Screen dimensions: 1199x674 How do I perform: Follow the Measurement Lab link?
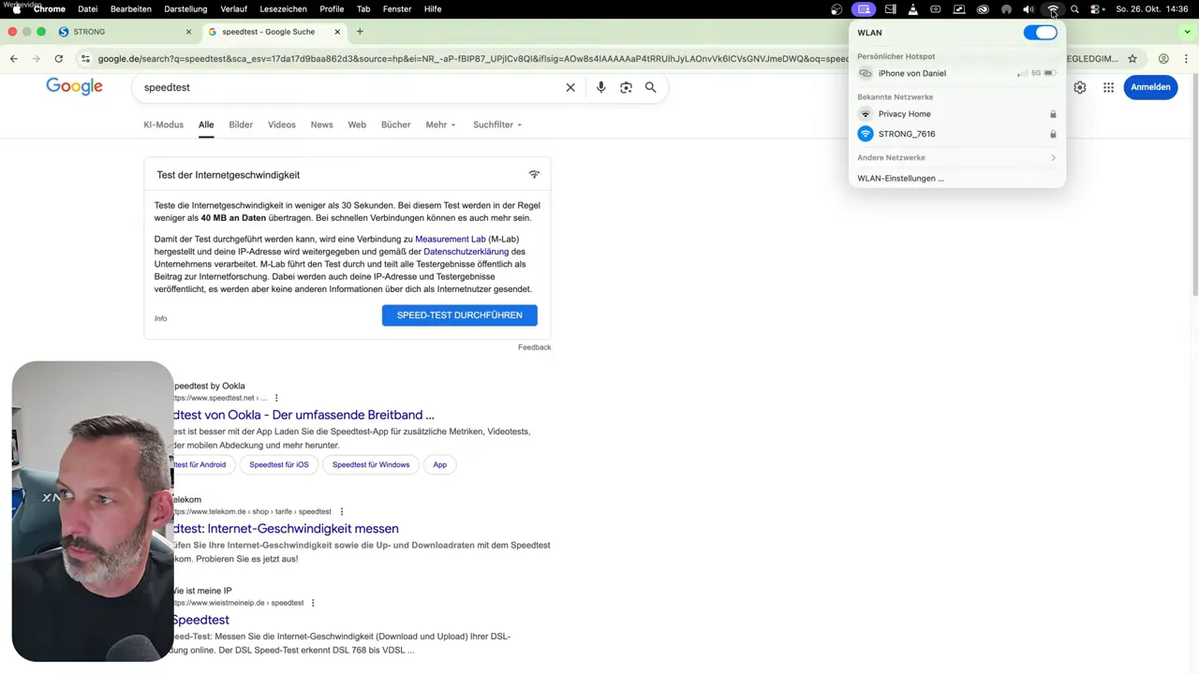click(450, 239)
